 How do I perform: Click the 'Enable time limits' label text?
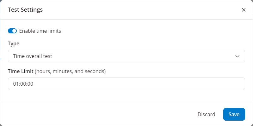point(40,31)
